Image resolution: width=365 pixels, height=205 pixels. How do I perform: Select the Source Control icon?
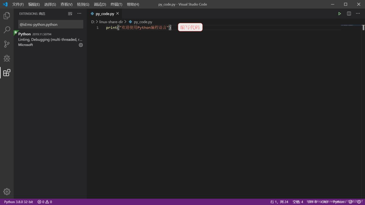[6, 44]
